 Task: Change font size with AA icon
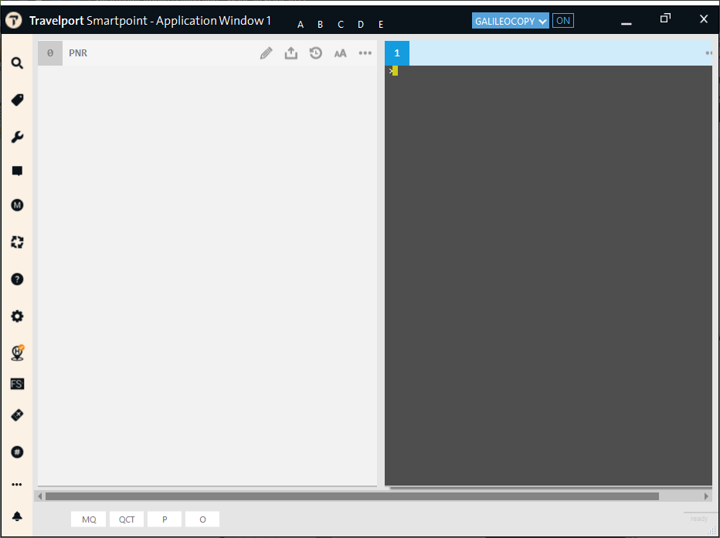pyautogui.click(x=341, y=53)
